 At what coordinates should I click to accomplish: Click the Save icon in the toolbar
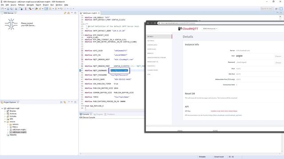coord(8,9)
